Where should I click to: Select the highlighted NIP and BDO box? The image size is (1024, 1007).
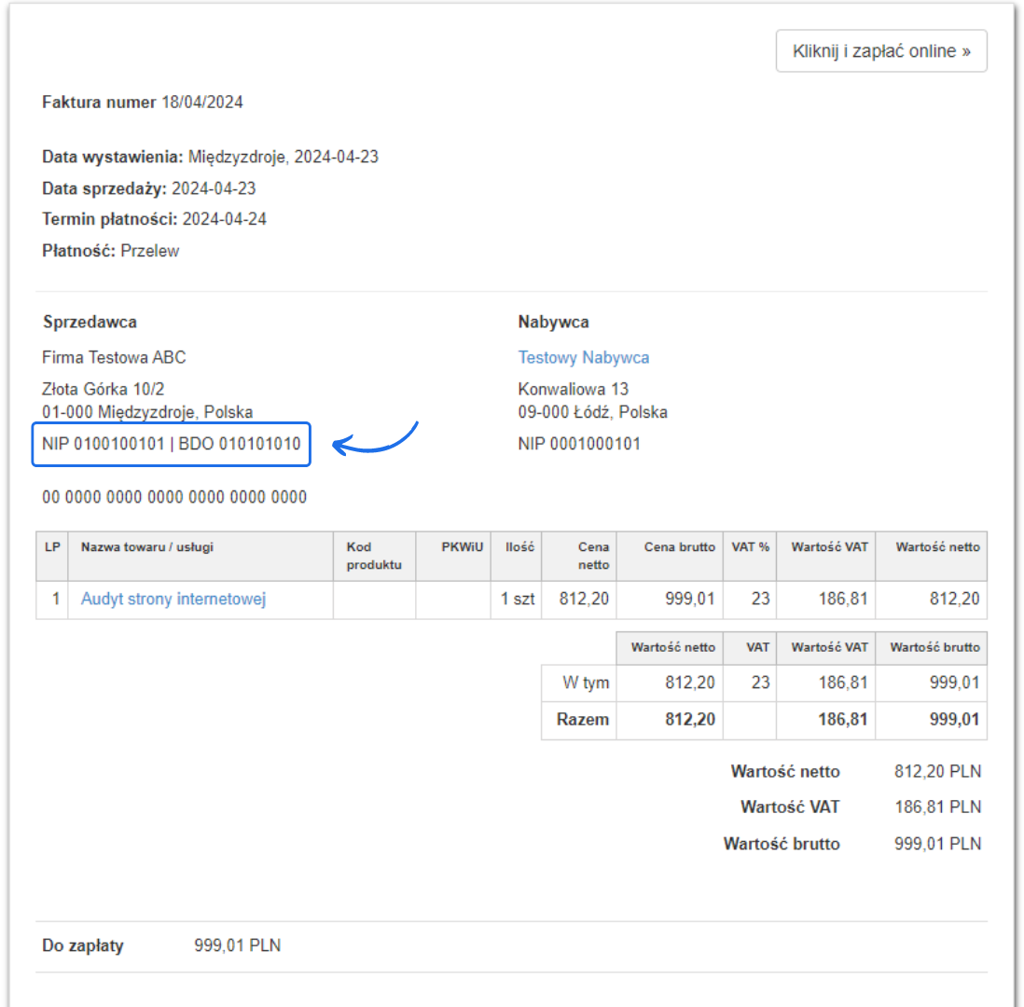coord(171,445)
